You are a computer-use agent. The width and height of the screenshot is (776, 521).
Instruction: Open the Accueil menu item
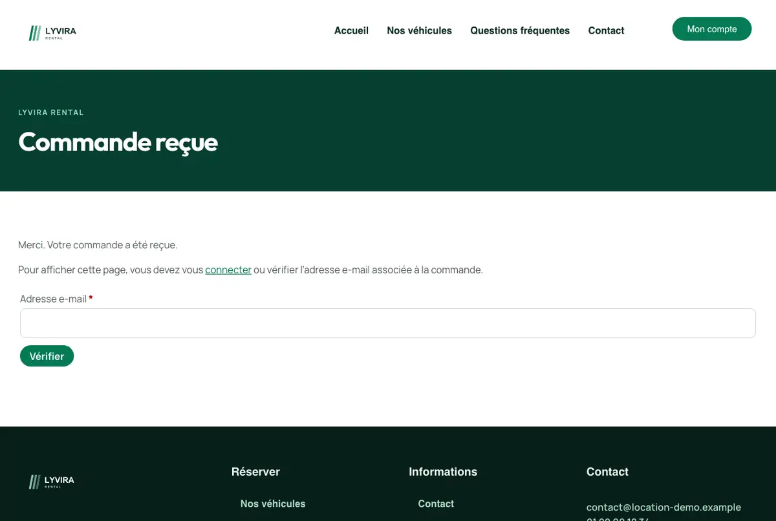[x=351, y=30]
